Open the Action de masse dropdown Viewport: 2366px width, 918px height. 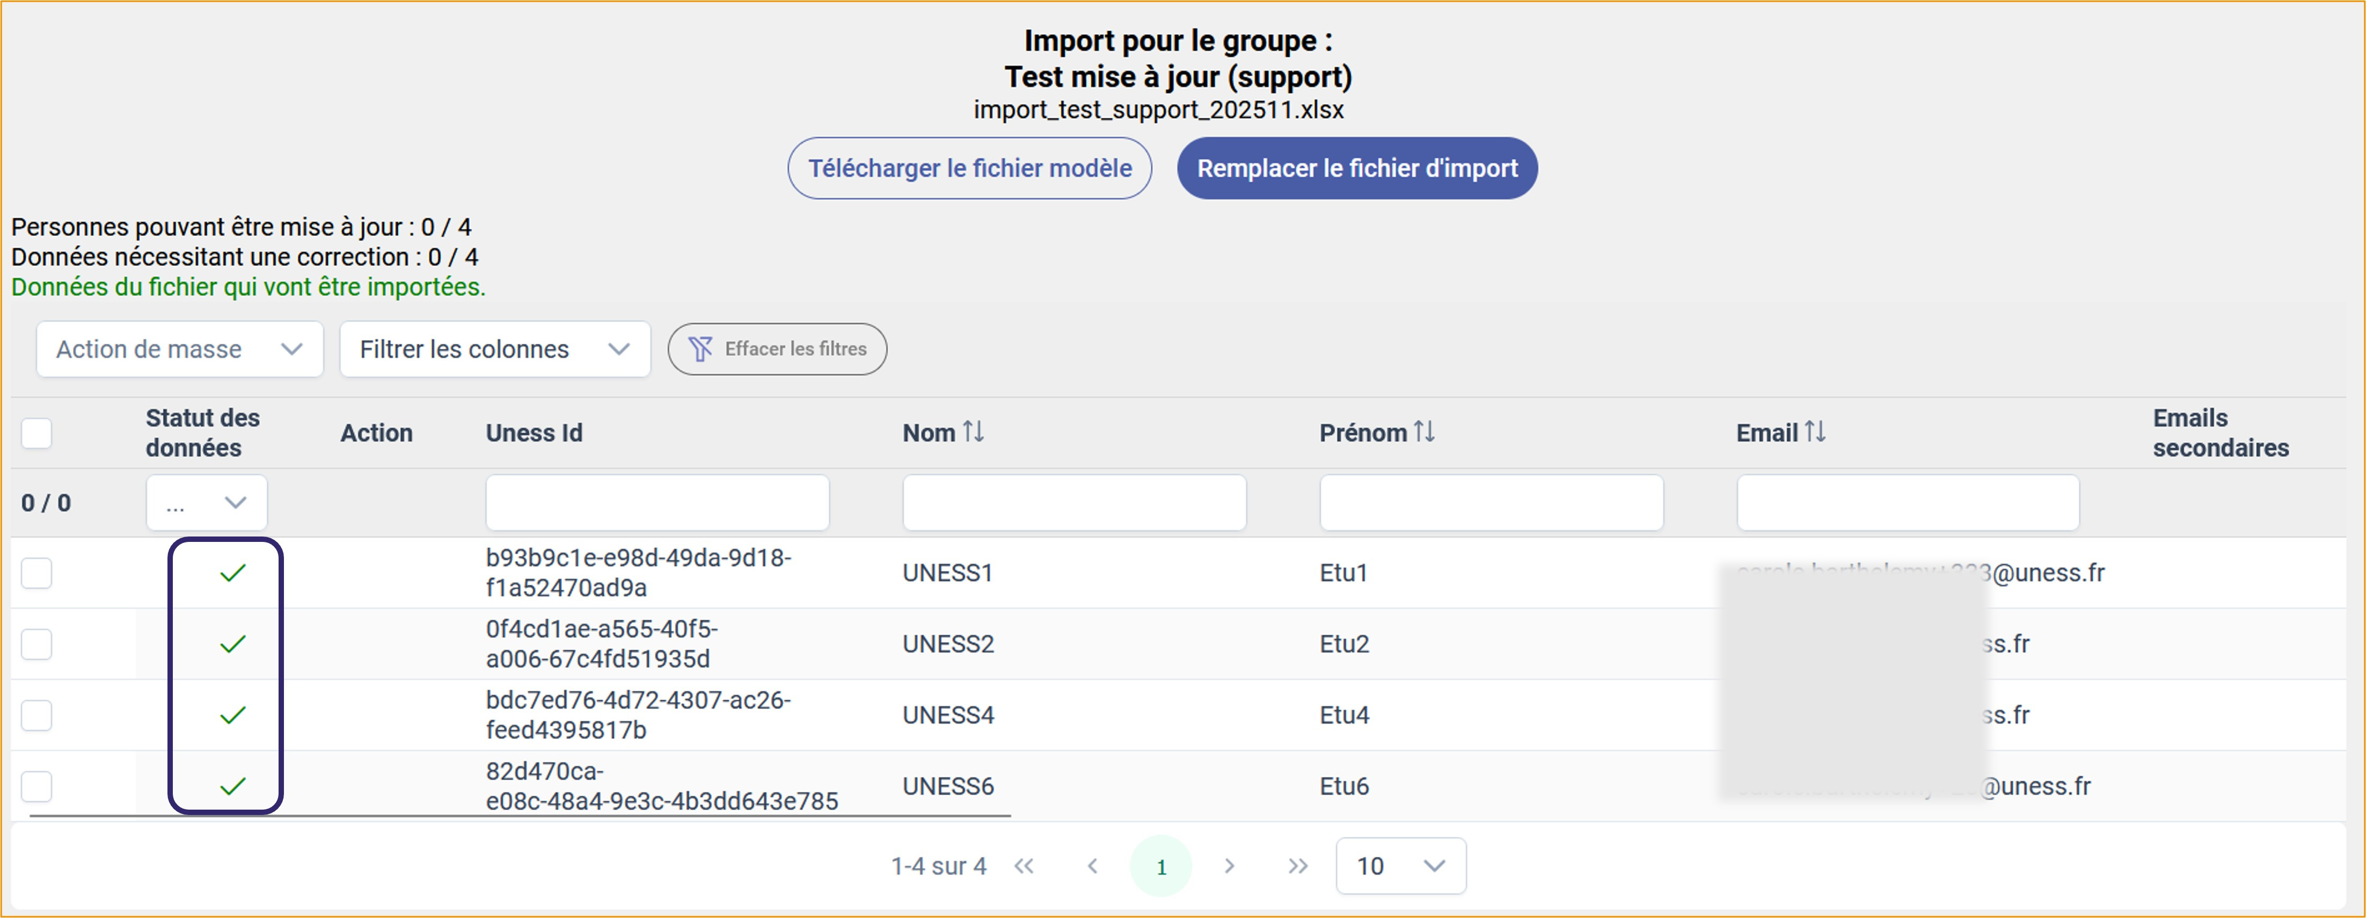[x=180, y=349]
